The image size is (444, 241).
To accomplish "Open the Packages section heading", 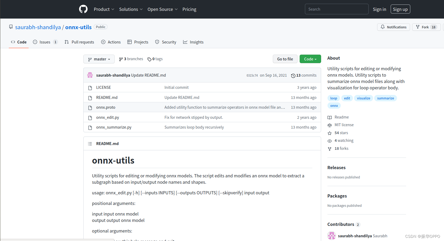I will 337,196.
